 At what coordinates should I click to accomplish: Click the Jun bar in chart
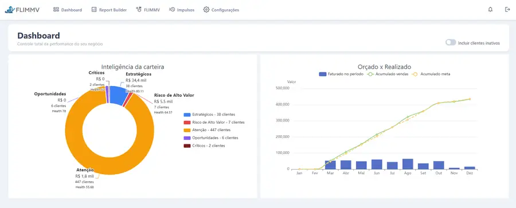click(x=377, y=164)
